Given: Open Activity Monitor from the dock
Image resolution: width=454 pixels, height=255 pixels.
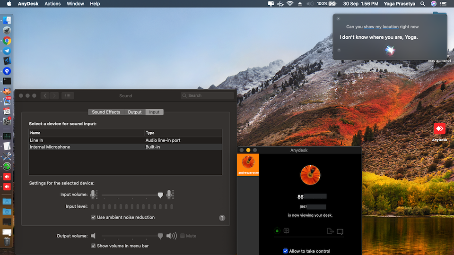Looking at the screenshot, I should pyautogui.click(x=7, y=136).
